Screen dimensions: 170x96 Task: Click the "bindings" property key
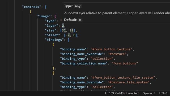[x=54, y=40]
